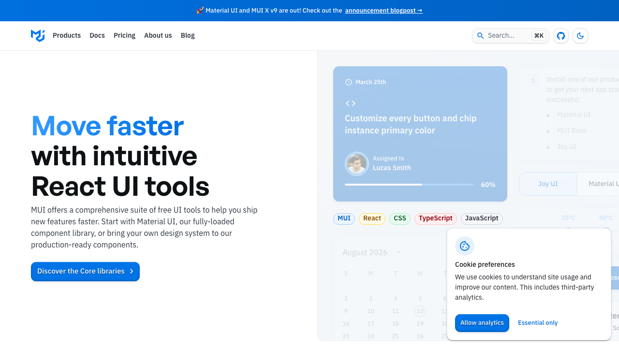Pick August 19 in the calendar

pos(420,324)
